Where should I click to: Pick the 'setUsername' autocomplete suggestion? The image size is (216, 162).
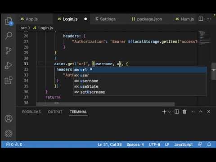pos(140,92)
